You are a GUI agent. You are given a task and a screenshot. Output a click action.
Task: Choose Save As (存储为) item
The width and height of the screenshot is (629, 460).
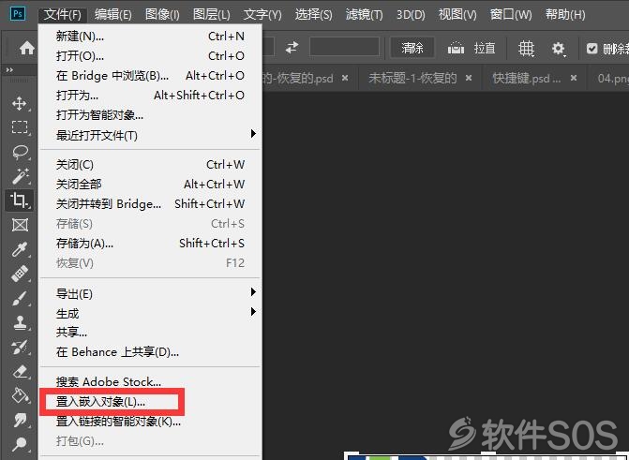point(150,243)
